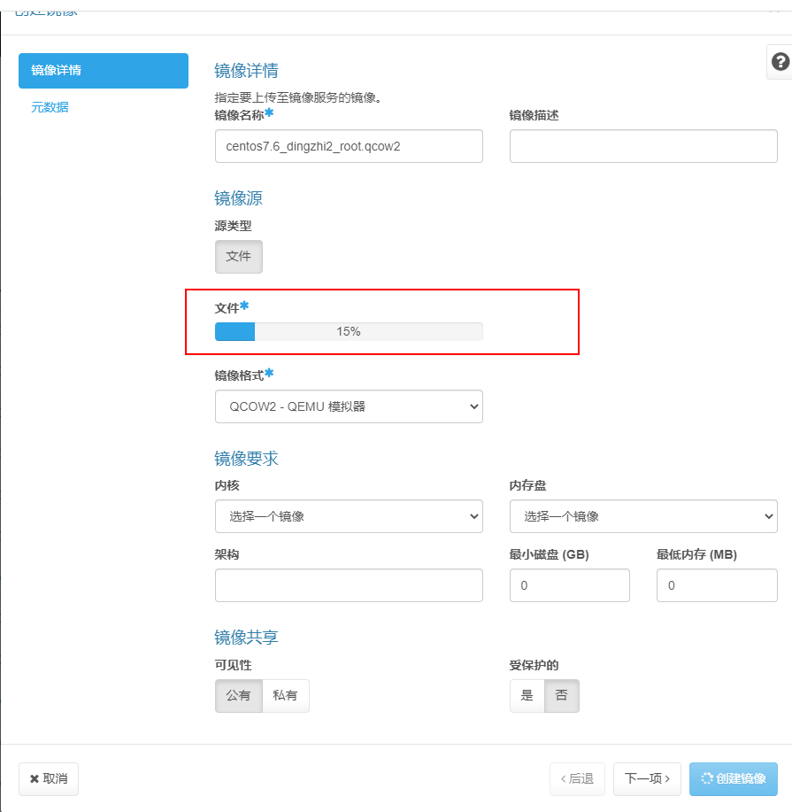Image resolution: width=792 pixels, height=812 pixels.
Task: Click the X icon on the 取消 button
Action: pos(35,779)
